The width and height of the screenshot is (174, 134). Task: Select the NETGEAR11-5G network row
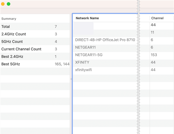click(89, 55)
